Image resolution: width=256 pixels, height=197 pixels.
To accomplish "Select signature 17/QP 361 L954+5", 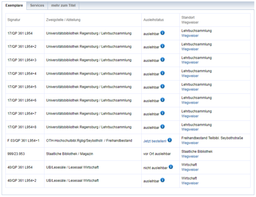I will click(22, 87).
